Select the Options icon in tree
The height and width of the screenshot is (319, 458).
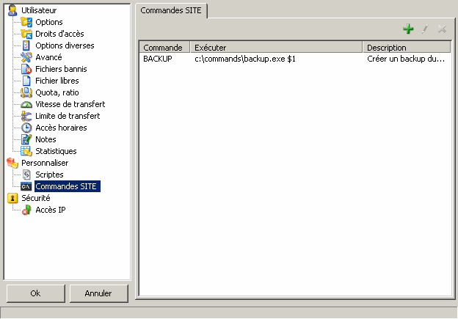pos(27,22)
